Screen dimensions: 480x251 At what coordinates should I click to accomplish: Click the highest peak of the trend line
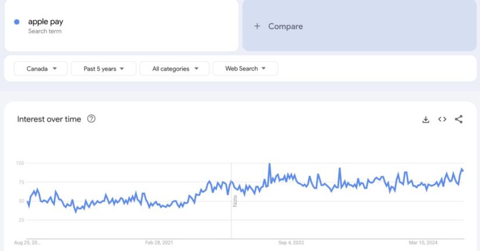point(269,164)
